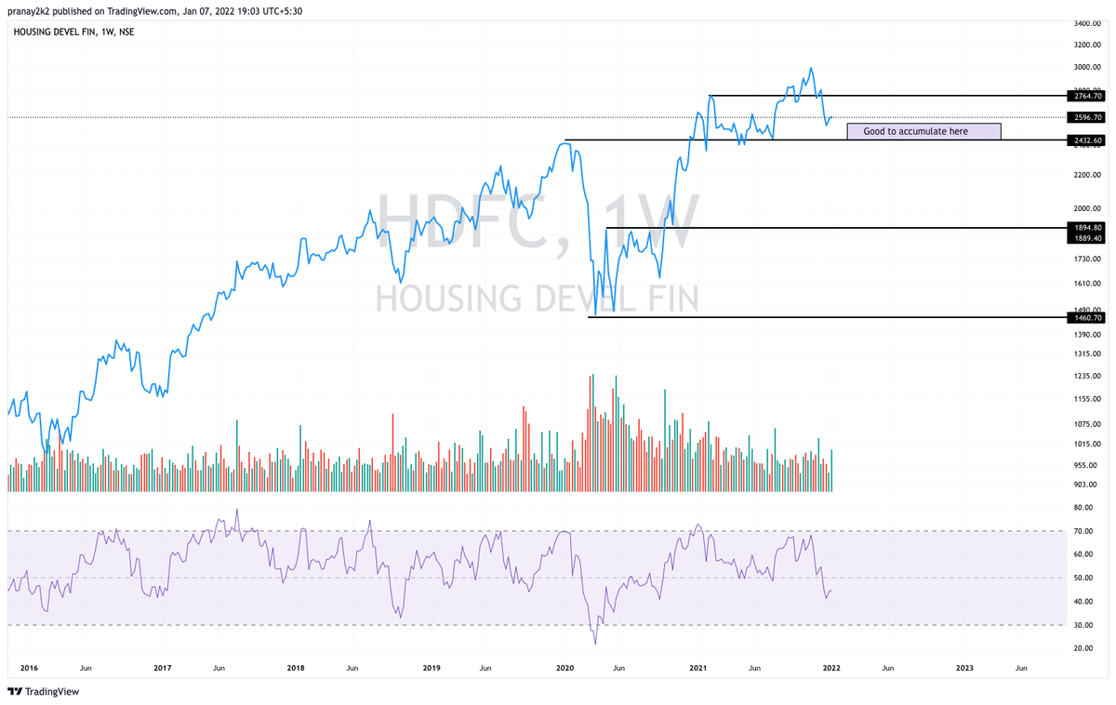Click the 3200.00 price axis value
1116x705 pixels.
(1086, 44)
